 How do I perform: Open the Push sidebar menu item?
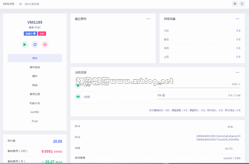(x=35, y=121)
